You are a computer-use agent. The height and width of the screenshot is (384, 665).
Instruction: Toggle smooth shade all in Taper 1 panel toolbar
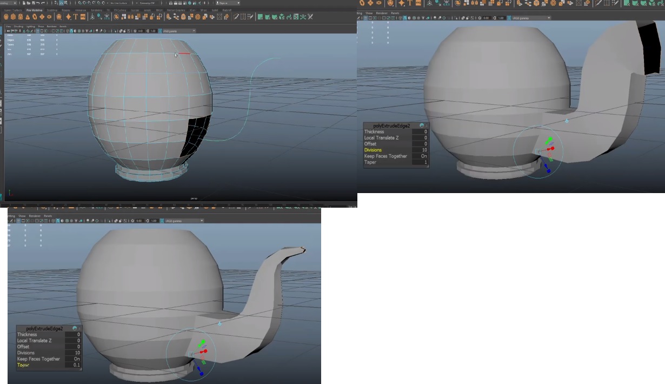pyautogui.click(x=404, y=18)
